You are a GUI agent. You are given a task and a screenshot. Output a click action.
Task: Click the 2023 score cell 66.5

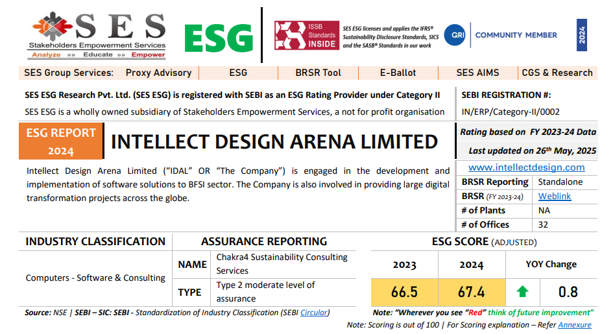point(404,292)
